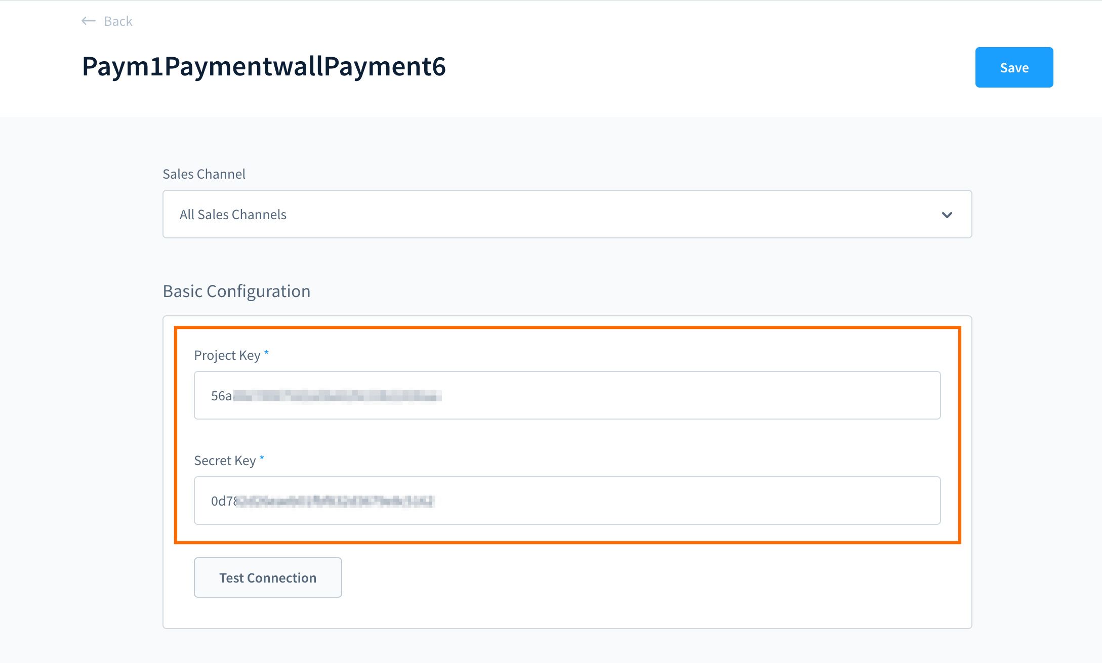Focus the Project Key input field
Image resolution: width=1102 pixels, height=663 pixels.
pos(567,395)
